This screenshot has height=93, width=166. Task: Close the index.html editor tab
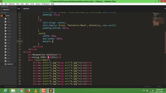(x=50, y=9)
